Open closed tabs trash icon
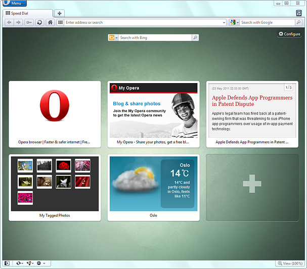The image size is (307, 269). coord(299,13)
